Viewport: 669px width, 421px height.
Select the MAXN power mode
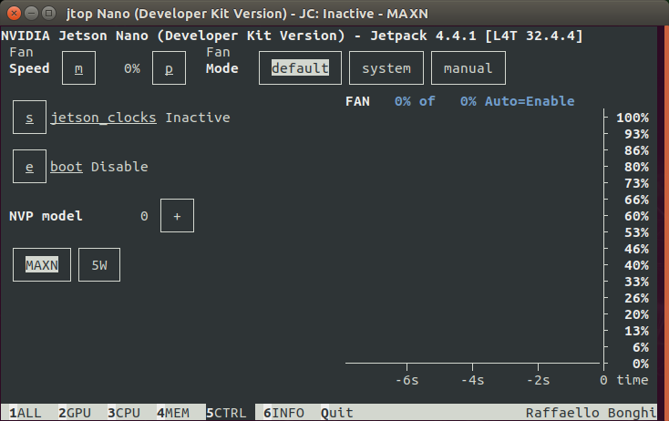42,265
